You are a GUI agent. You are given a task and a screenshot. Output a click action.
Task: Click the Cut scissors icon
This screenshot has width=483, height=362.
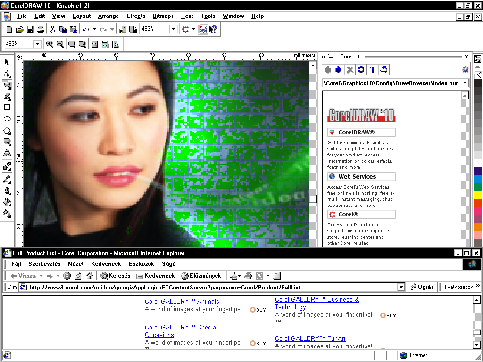point(52,29)
